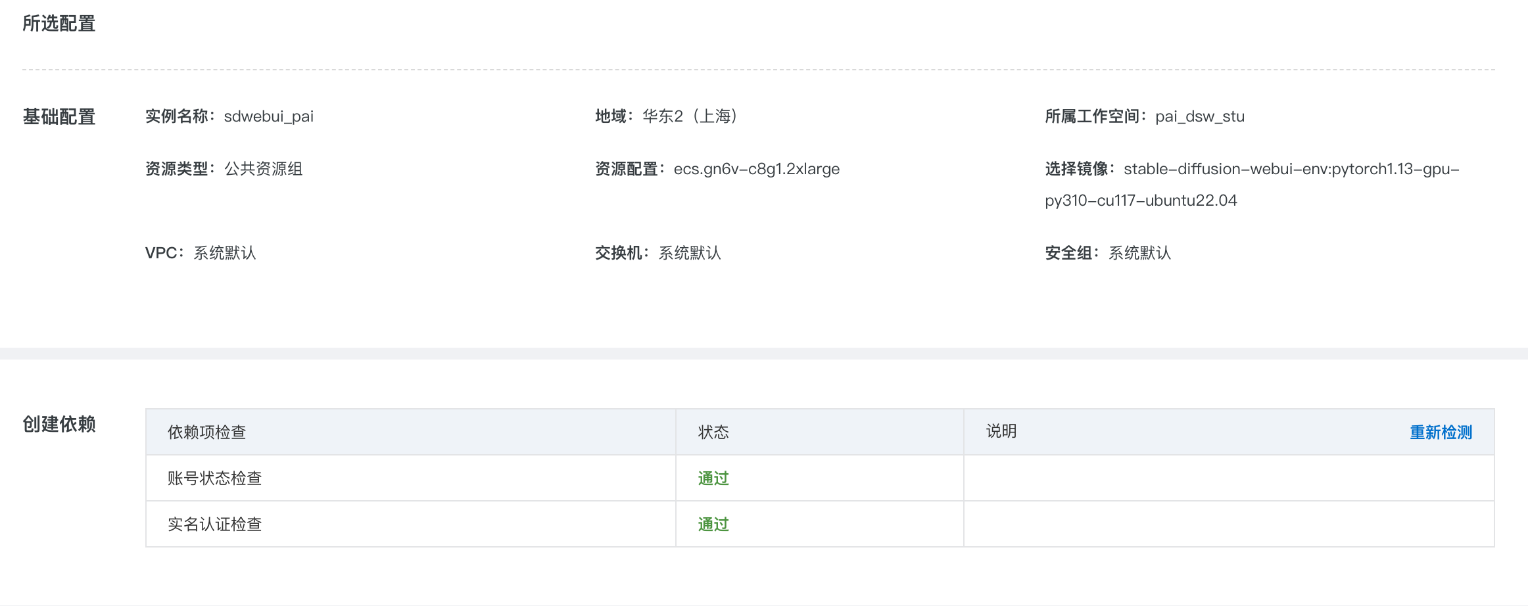Select the 安全组 value 系统默认
The width and height of the screenshot is (1528, 606).
(x=1140, y=253)
